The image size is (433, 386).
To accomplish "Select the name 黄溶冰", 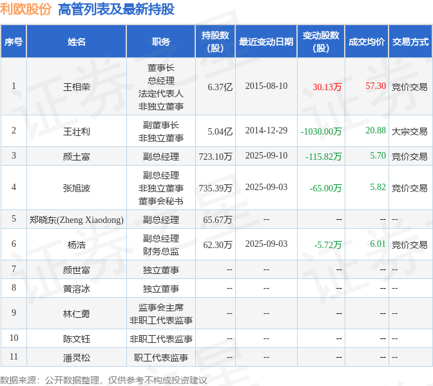I will (x=77, y=289).
